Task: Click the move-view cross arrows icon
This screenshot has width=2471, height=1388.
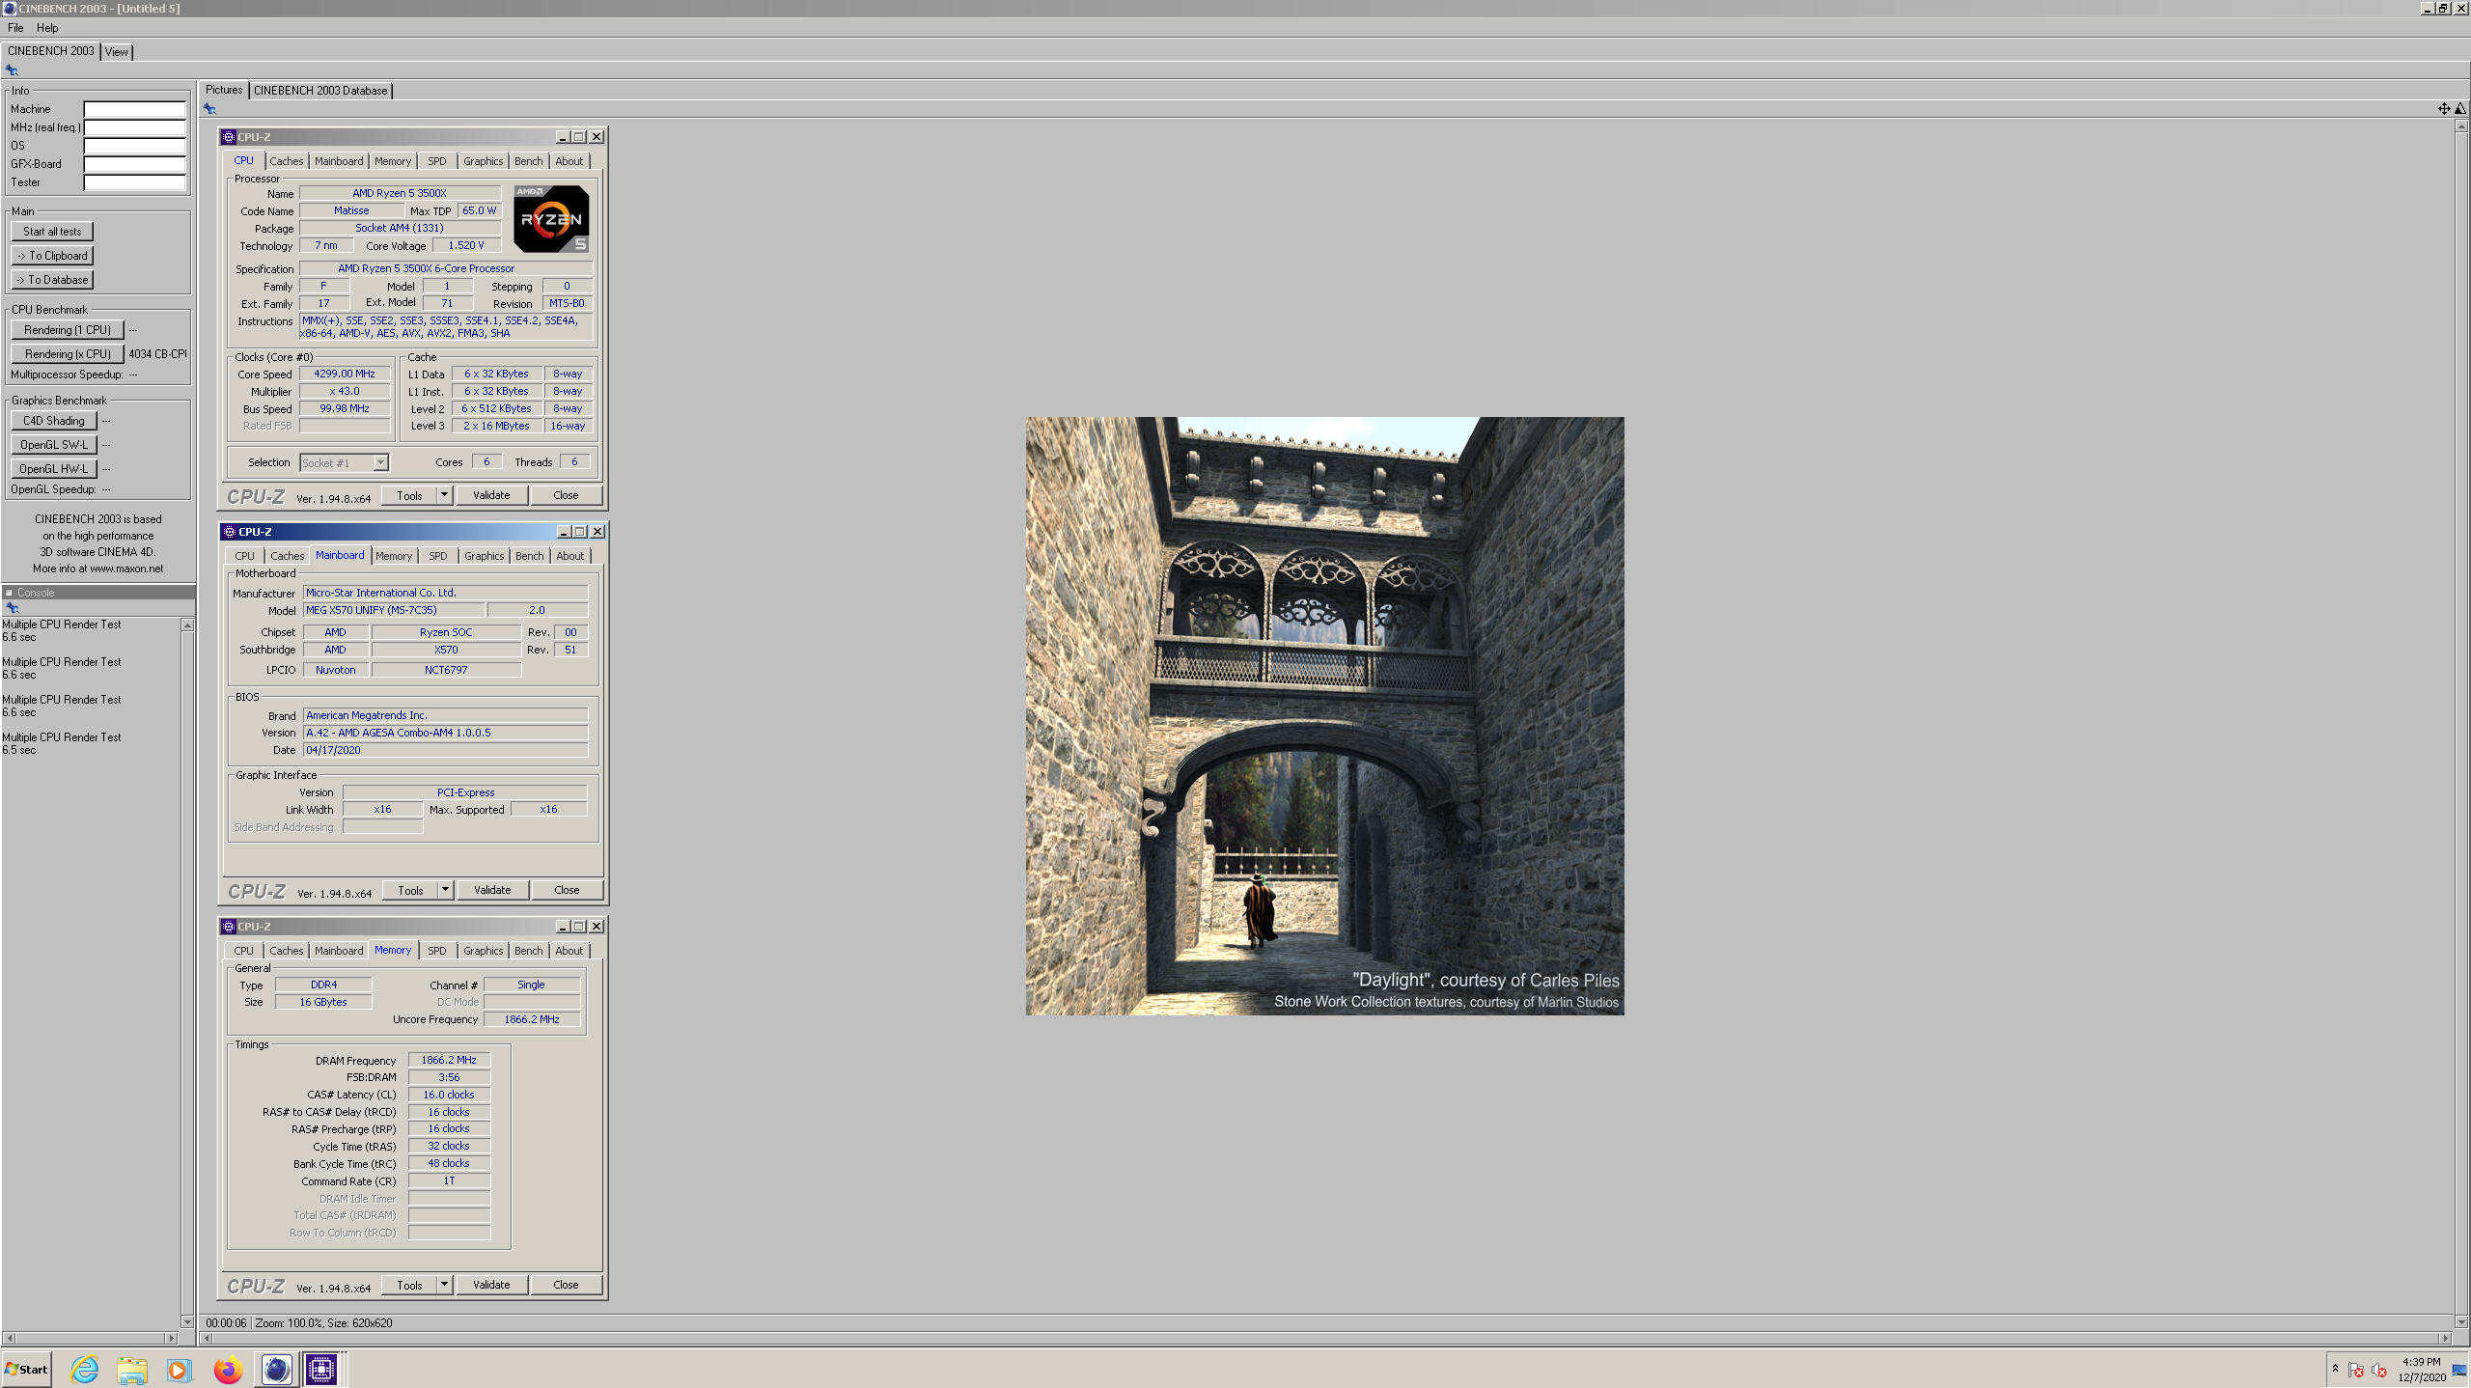Action: pyautogui.click(x=2444, y=108)
